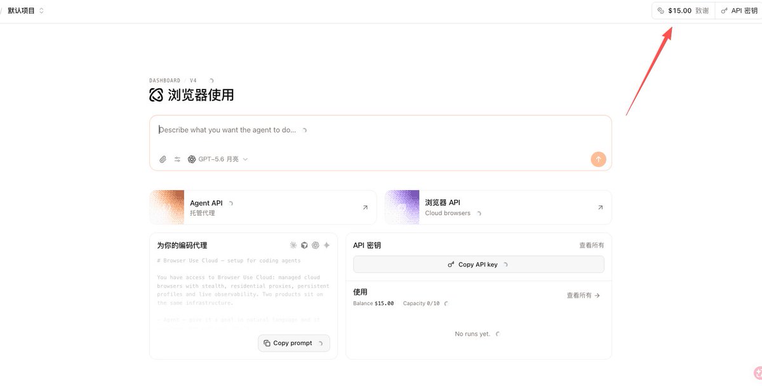Screen dimensions: 762x387
Task: Click the '# Browser Use Cloud' prompt line
Action: (x=229, y=261)
